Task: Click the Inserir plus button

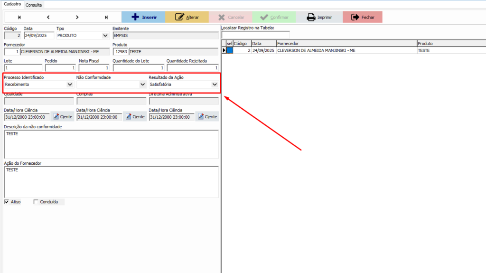Action: [x=143, y=17]
